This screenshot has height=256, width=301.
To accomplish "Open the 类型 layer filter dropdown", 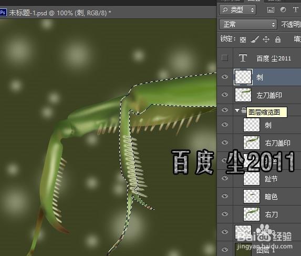I will [237, 9].
